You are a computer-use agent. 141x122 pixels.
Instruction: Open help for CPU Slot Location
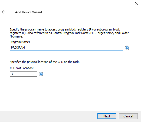41,74
